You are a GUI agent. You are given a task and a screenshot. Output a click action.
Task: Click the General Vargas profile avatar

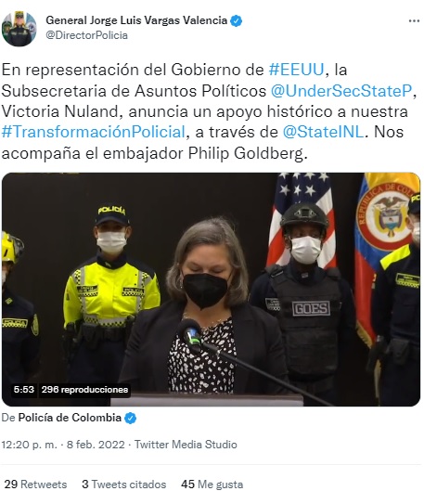[x=19, y=28]
